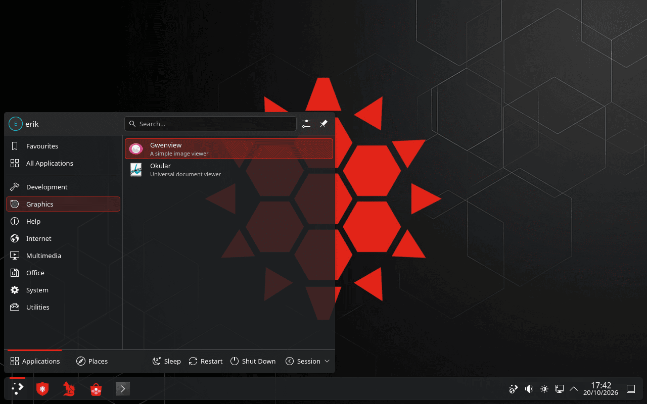Open the Multimedia category
The image size is (647, 404).
pyautogui.click(x=63, y=256)
